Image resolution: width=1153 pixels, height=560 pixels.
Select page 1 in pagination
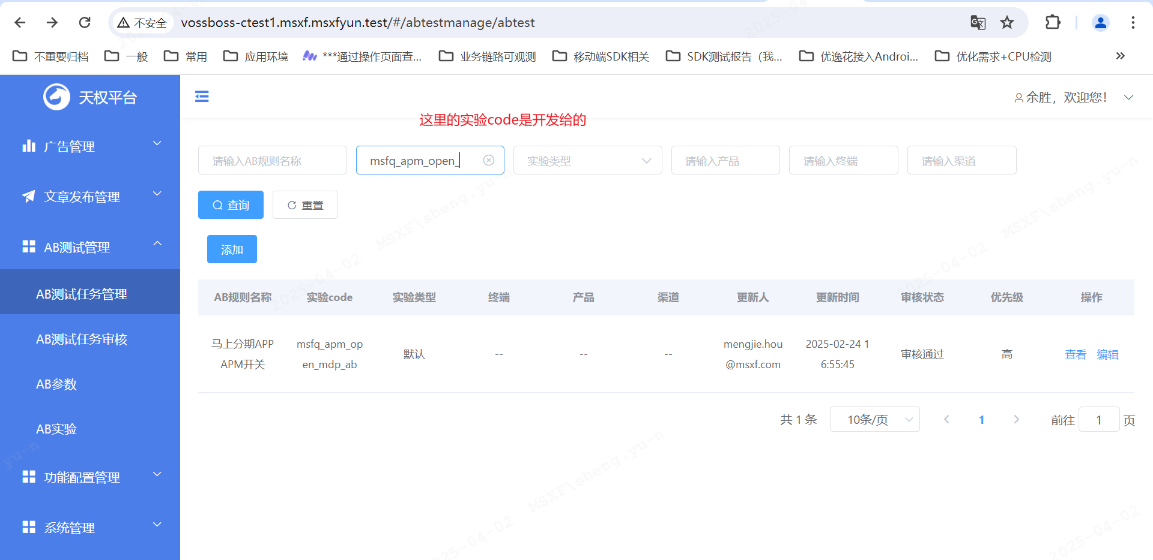point(981,420)
